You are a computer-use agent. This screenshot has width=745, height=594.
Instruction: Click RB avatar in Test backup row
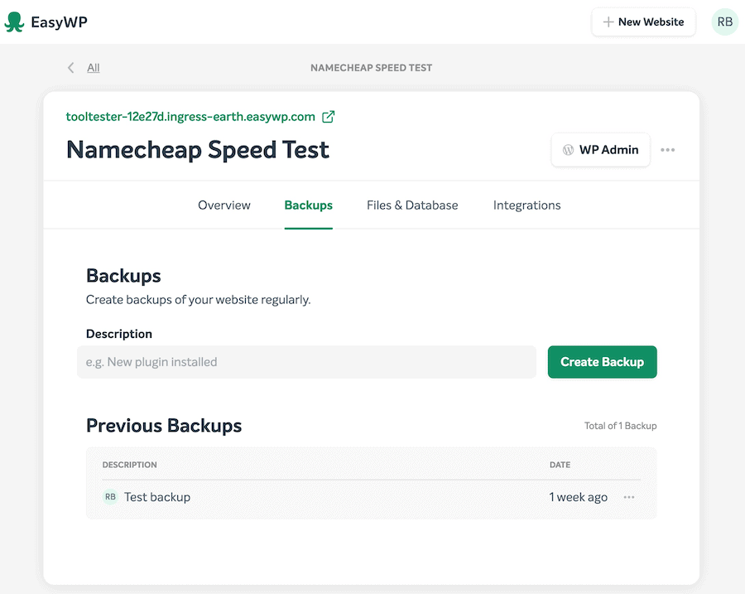(110, 497)
